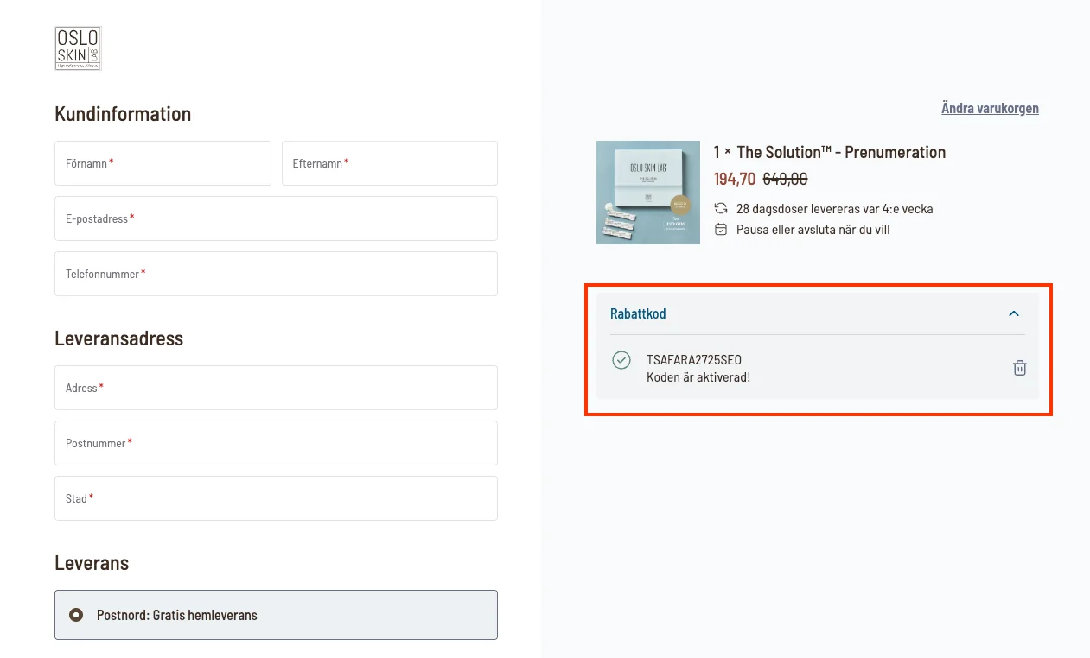Click the Stad field
The height and width of the screenshot is (658, 1090).
coord(276,498)
